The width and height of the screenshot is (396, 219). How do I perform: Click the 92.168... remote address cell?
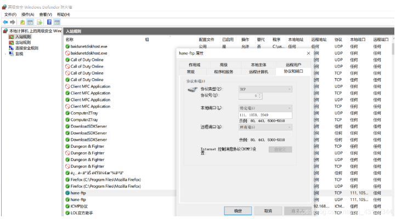coord(322,206)
